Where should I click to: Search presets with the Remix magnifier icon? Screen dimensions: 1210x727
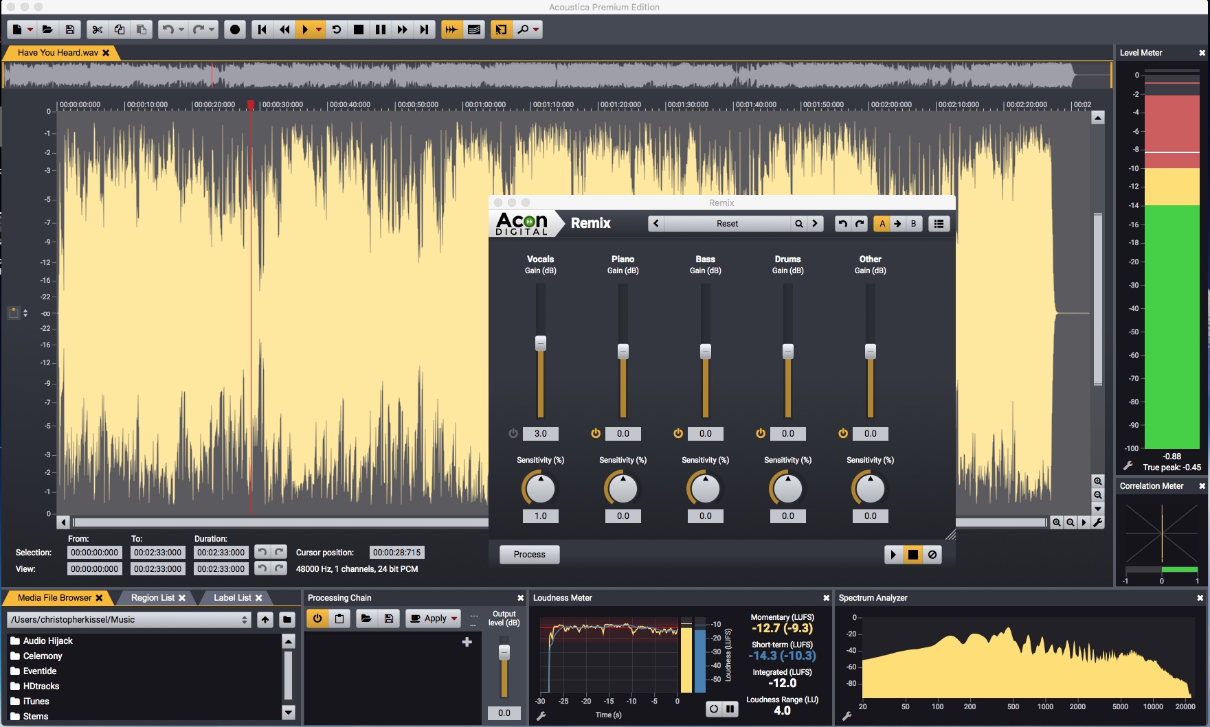click(x=798, y=224)
